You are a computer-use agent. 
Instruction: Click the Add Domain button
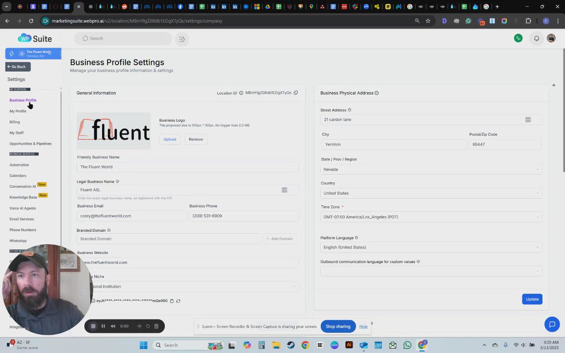pyautogui.click(x=280, y=238)
